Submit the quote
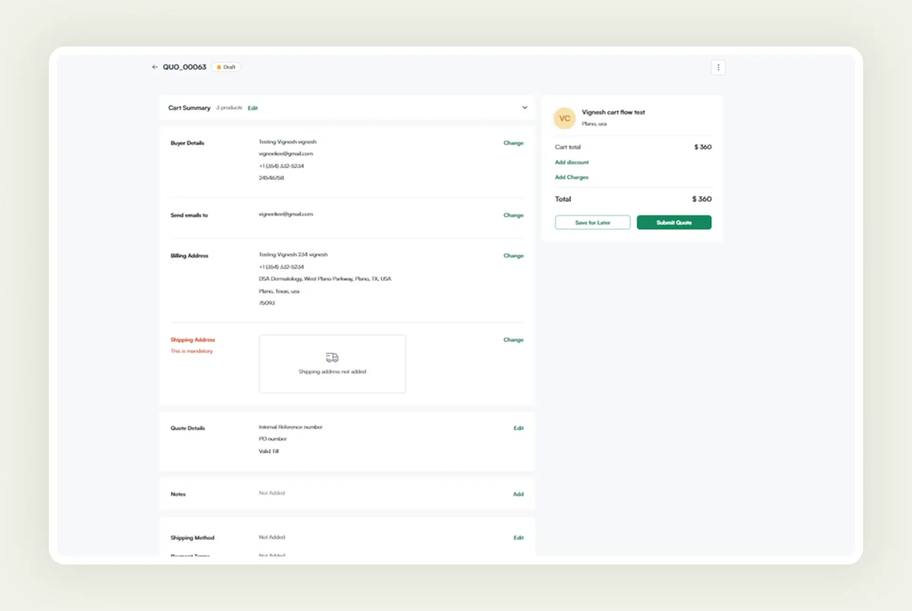The height and width of the screenshot is (611, 912). tap(674, 222)
